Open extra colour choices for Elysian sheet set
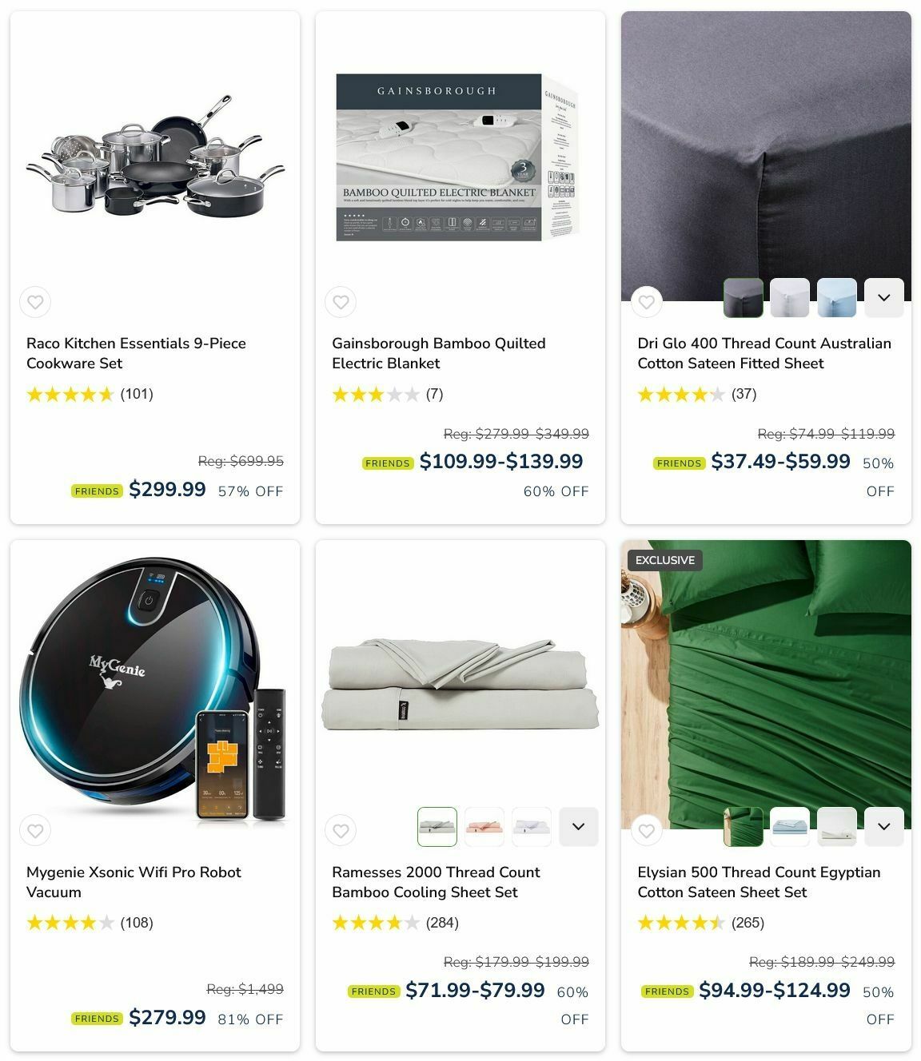This screenshot has width=921, height=1061. (x=884, y=827)
